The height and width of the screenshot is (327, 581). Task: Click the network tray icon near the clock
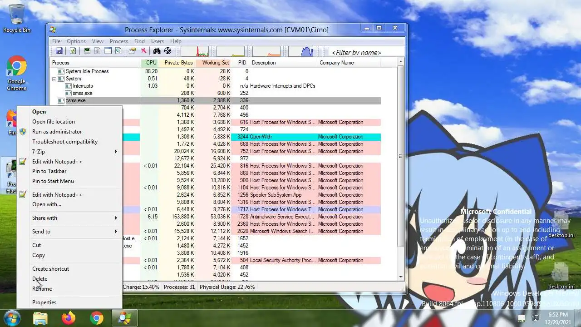pyautogui.click(x=535, y=318)
